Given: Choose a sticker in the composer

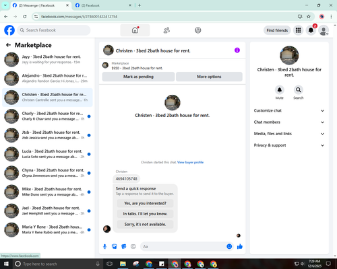Looking at the screenshot, I should 124,247.
